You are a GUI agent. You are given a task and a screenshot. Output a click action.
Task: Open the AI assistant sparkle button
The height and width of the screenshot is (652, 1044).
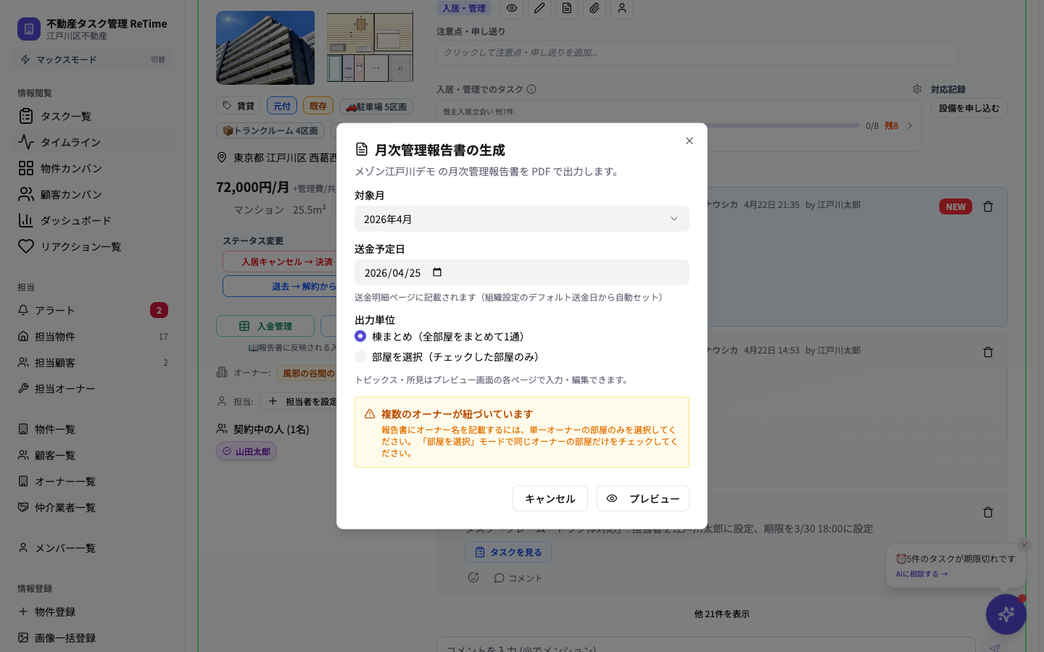(x=1006, y=614)
